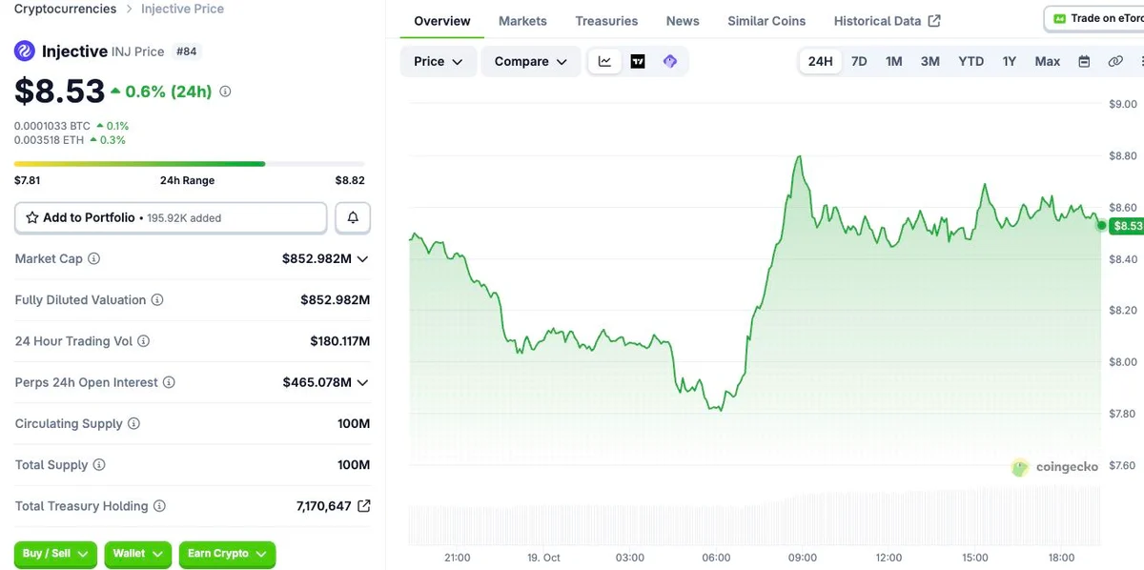Select the YTD time range
This screenshot has width=1144, height=570.
(970, 61)
